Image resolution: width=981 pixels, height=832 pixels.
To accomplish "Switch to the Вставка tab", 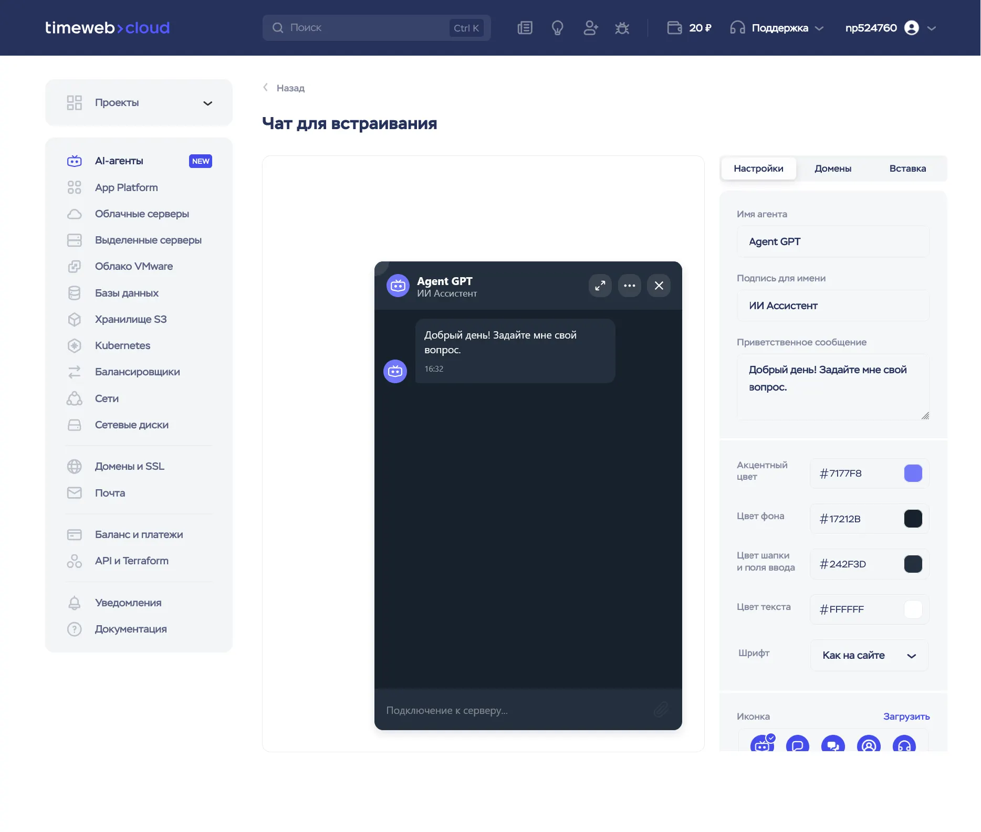I will click(x=907, y=168).
